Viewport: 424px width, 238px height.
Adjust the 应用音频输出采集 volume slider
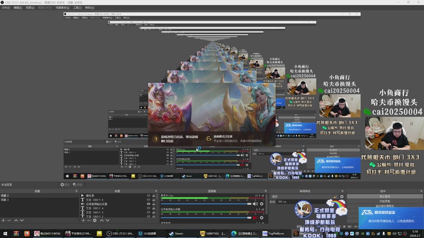(x=206, y=218)
